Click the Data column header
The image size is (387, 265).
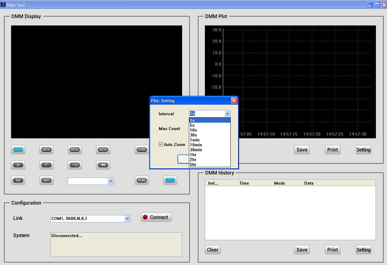tap(308, 183)
